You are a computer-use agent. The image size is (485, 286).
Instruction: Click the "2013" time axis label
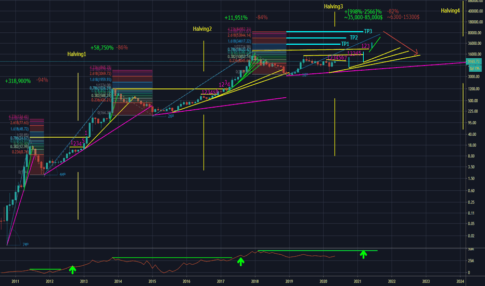pyautogui.click(x=84, y=281)
